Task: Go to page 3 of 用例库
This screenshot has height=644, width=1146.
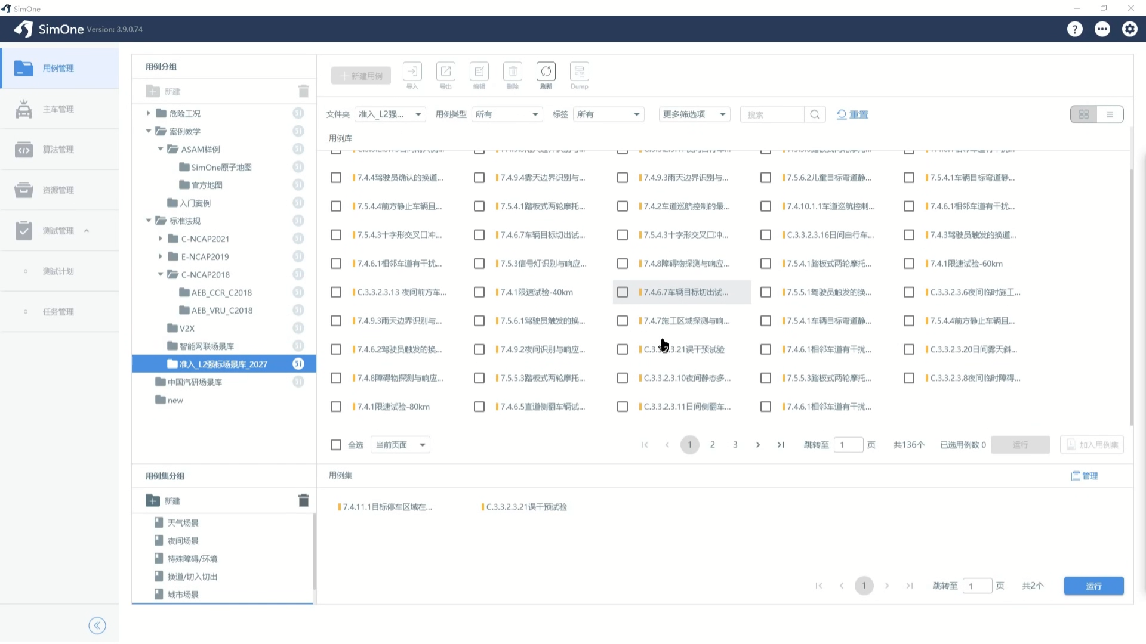Action: tap(735, 445)
